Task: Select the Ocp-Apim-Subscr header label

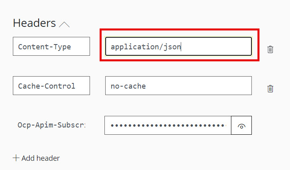Action: (x=51, y=125)
